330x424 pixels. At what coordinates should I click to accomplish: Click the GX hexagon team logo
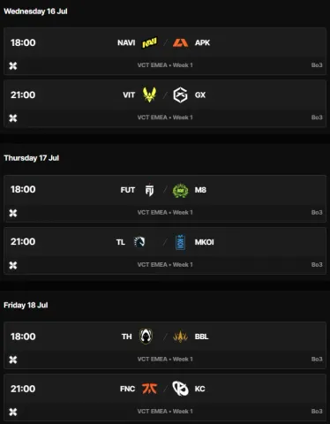click(180, 95)
